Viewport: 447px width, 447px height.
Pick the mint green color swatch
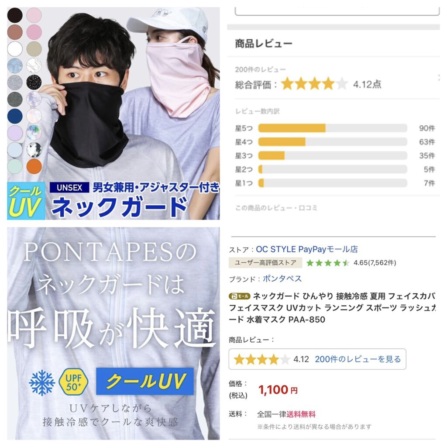[x=15, y=166]
